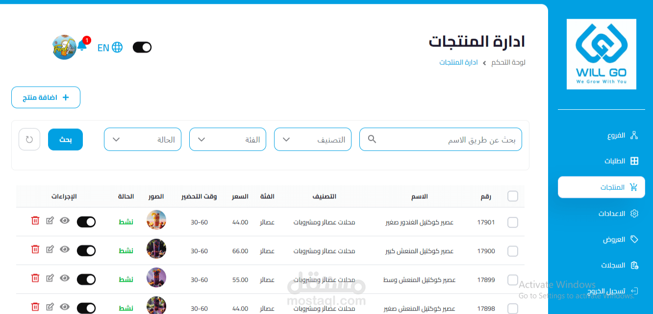Edit product 17901 with pencil icon
This screenshot has height=314, width=653.
click(50, 221)
